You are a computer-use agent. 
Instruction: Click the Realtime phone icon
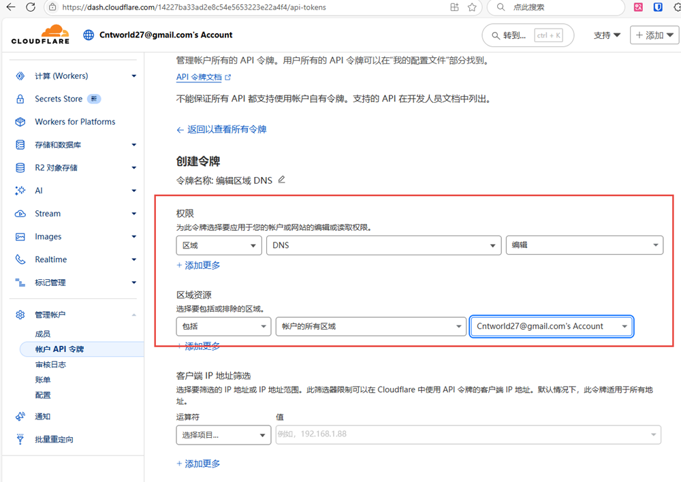20,259
